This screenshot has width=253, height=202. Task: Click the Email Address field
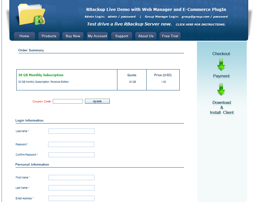click(71, 198)
